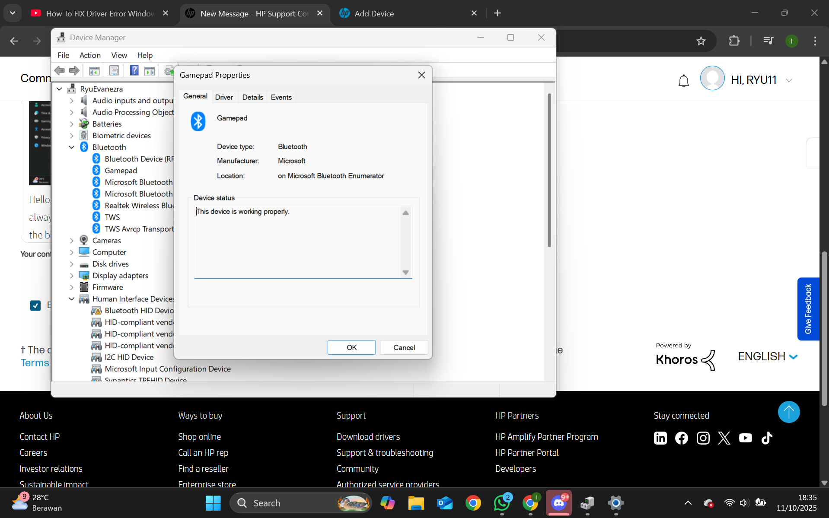Open HP's TikTok social icon

[767, 438]
